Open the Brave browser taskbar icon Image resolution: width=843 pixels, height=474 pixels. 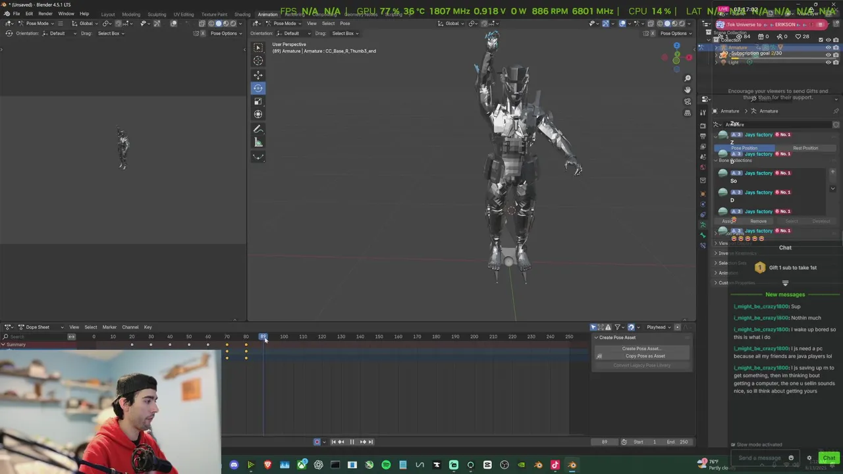[x=267, y=465]
